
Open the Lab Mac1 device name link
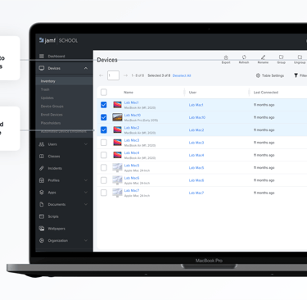131,102
